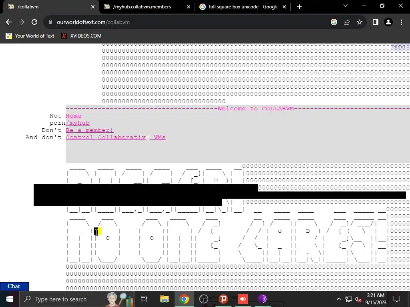The width and height of the screenshot is (410, 307).
Task: Open the tab search dropdown chevron
Action: [x=346, y=6]
